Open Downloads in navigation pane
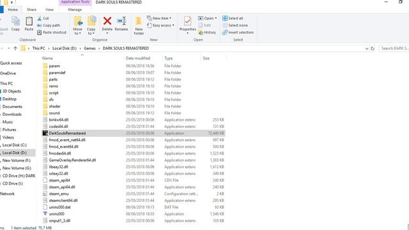The width and height of the screenshot is (409, 230). click(x=12, y=114)
